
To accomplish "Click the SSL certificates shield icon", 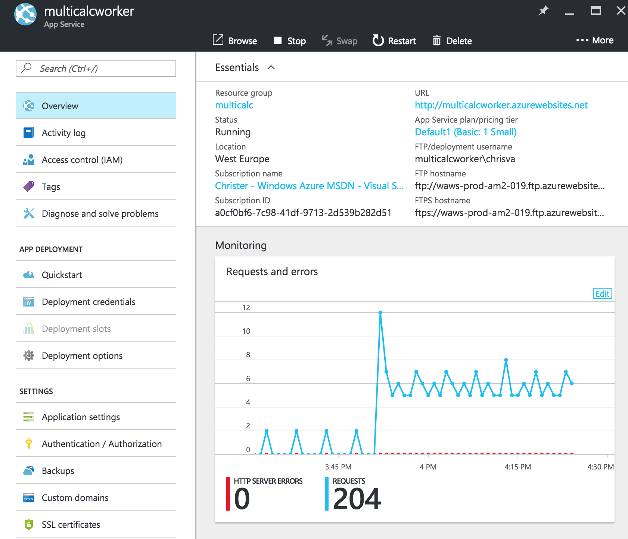I will [x=29, y=524].
